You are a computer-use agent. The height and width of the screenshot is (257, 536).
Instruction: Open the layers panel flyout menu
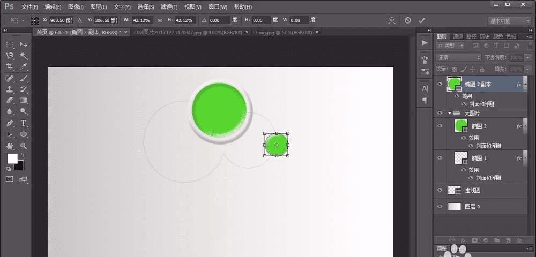[530, 36]
